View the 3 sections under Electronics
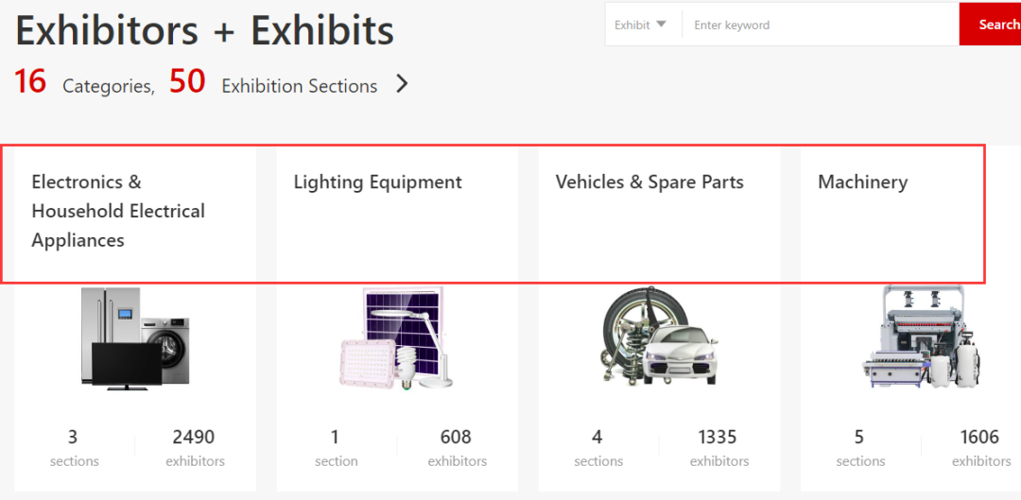1021x500 pixels. click(74, 447)
